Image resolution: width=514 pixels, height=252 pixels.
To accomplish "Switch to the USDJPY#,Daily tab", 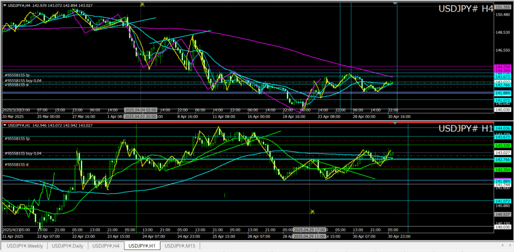I will (x=68, y=246).
